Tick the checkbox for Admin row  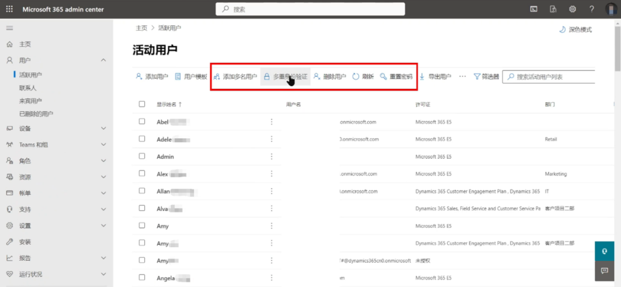[x=142, y=156]
